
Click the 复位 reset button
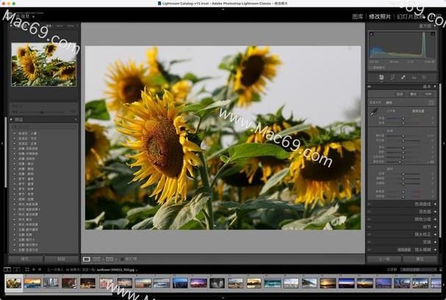click(x=420, y=259)
